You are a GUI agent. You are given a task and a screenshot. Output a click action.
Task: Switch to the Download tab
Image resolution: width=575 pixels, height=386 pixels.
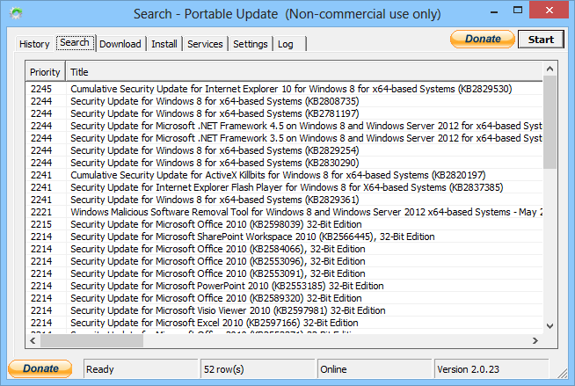[120, 44]
